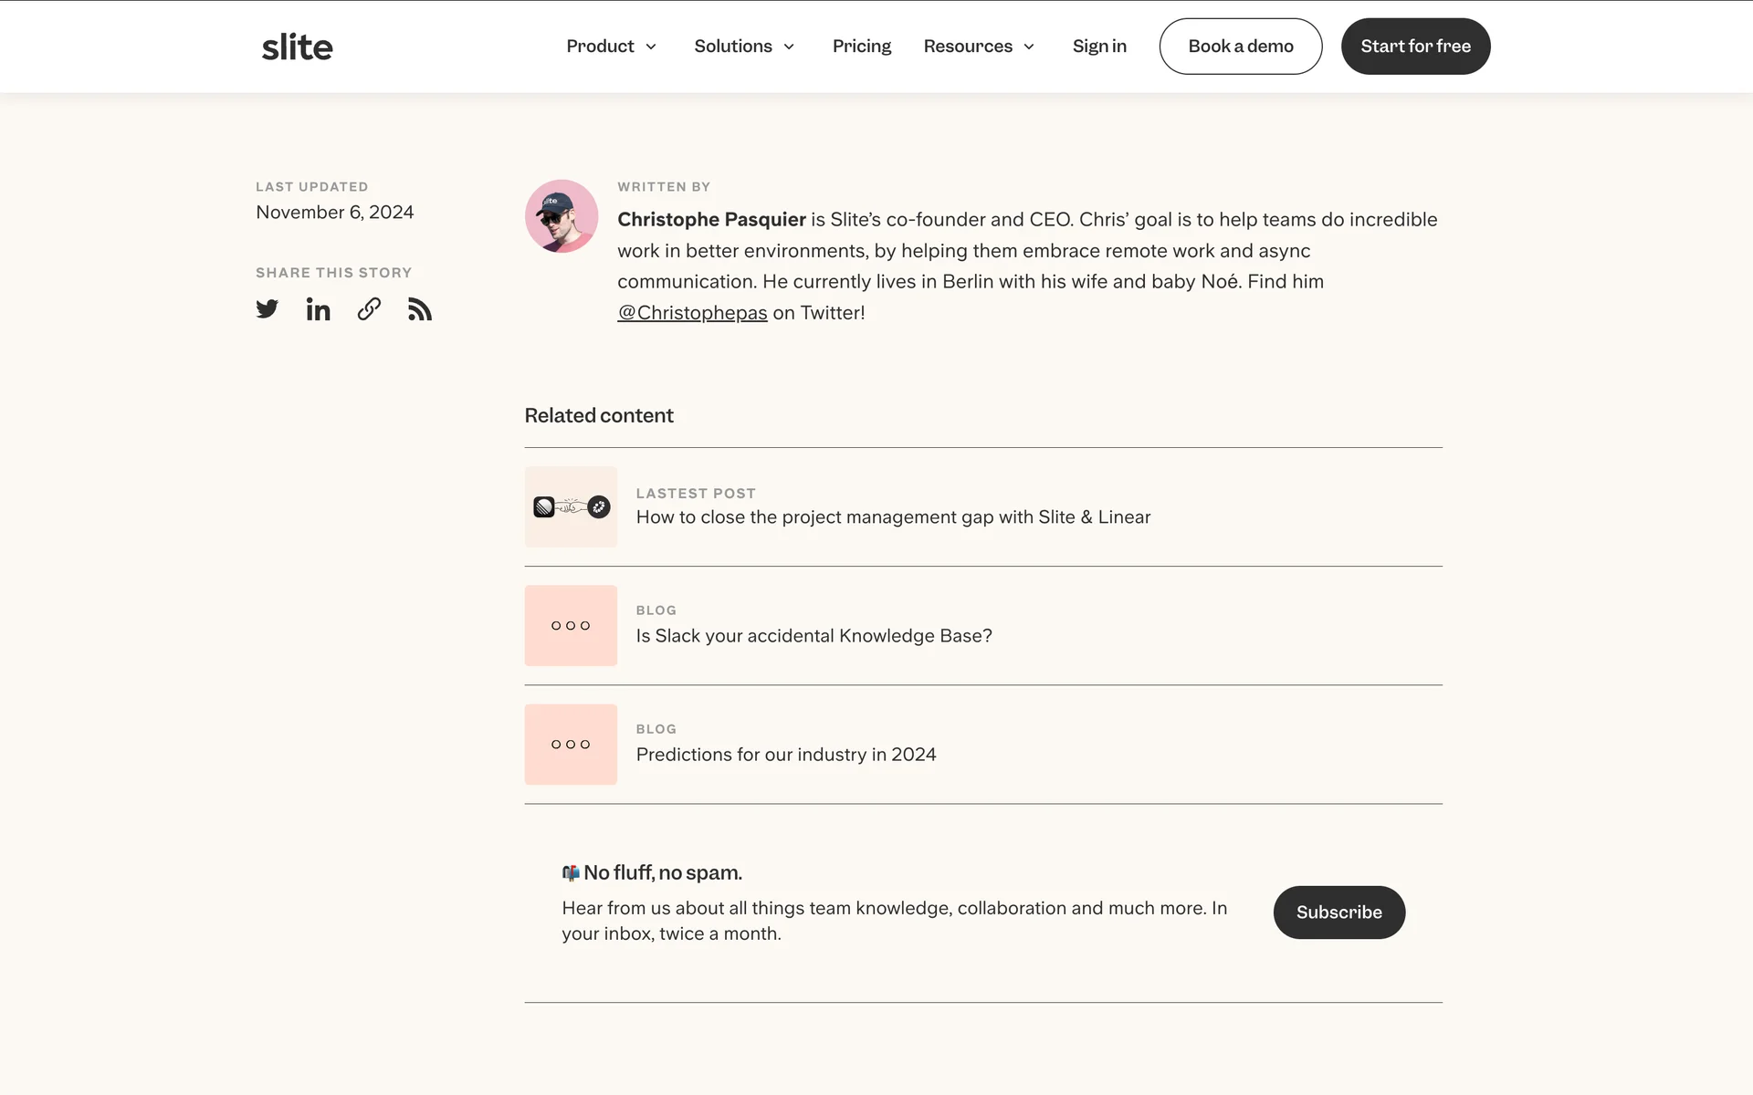This screenshot has width=1753, height=1095.
Task: Open the Slack Knowledge Base post thumbnail
Action: [x=571, y=626]
